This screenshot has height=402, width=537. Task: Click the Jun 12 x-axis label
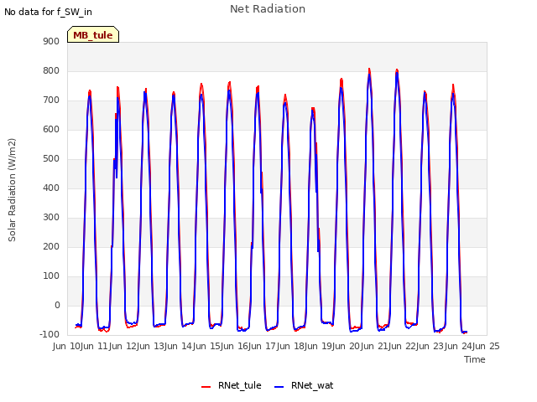[123, 346]
